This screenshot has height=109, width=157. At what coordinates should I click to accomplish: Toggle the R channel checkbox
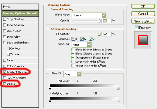(x=73, y=39)
